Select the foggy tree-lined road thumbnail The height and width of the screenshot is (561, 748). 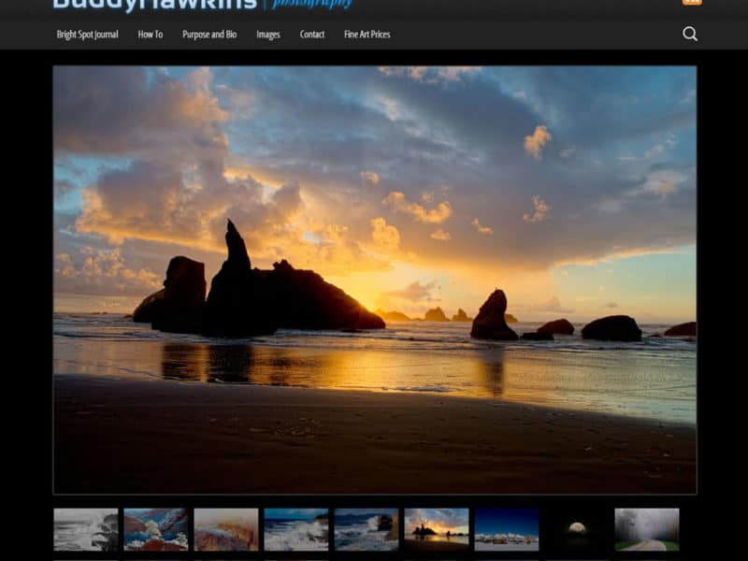(647, 529)
